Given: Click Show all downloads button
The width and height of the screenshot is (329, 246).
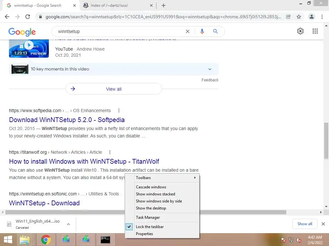Looking at the screenshot, I should (x=305, y=224).
